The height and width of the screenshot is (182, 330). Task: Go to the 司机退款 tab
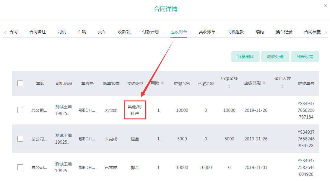tap(235, 32)
